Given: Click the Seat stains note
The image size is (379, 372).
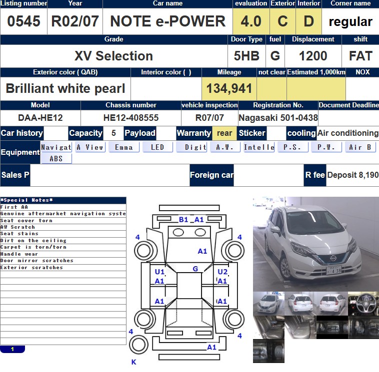Looking at the screenshot, I should tap(63, 233).
